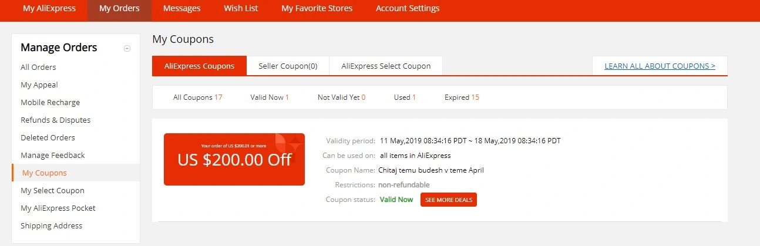
Task: Filter by Expired coupons
Action: tap(462, 97)
